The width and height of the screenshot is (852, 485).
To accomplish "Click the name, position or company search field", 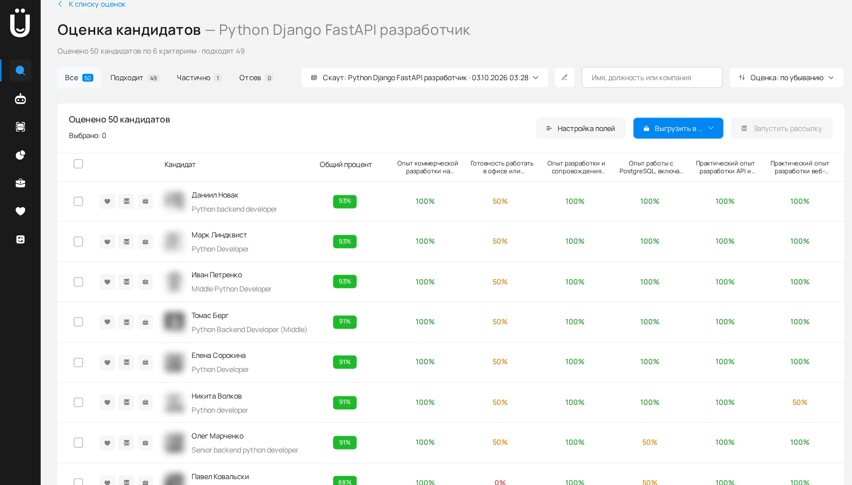I will coord(652,77).
